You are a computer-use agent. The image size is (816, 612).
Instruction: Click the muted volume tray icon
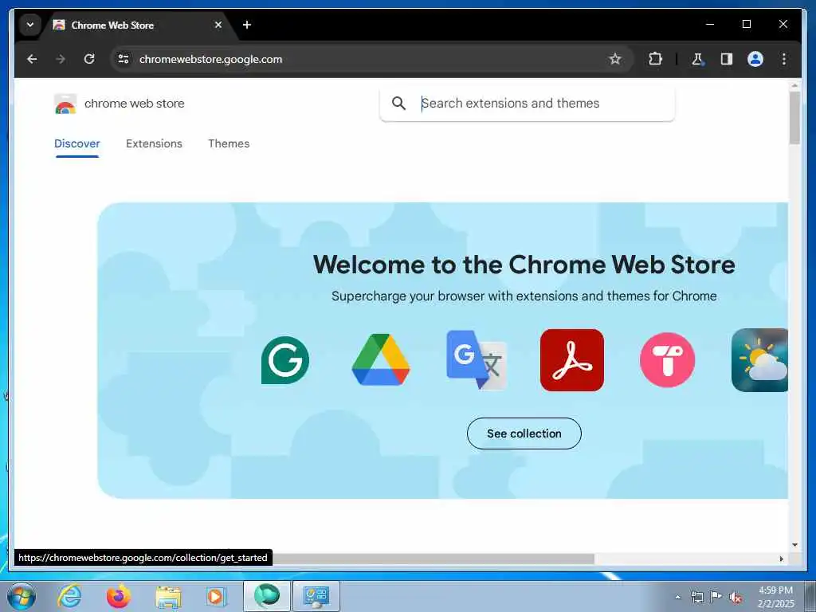click(736, 597)
